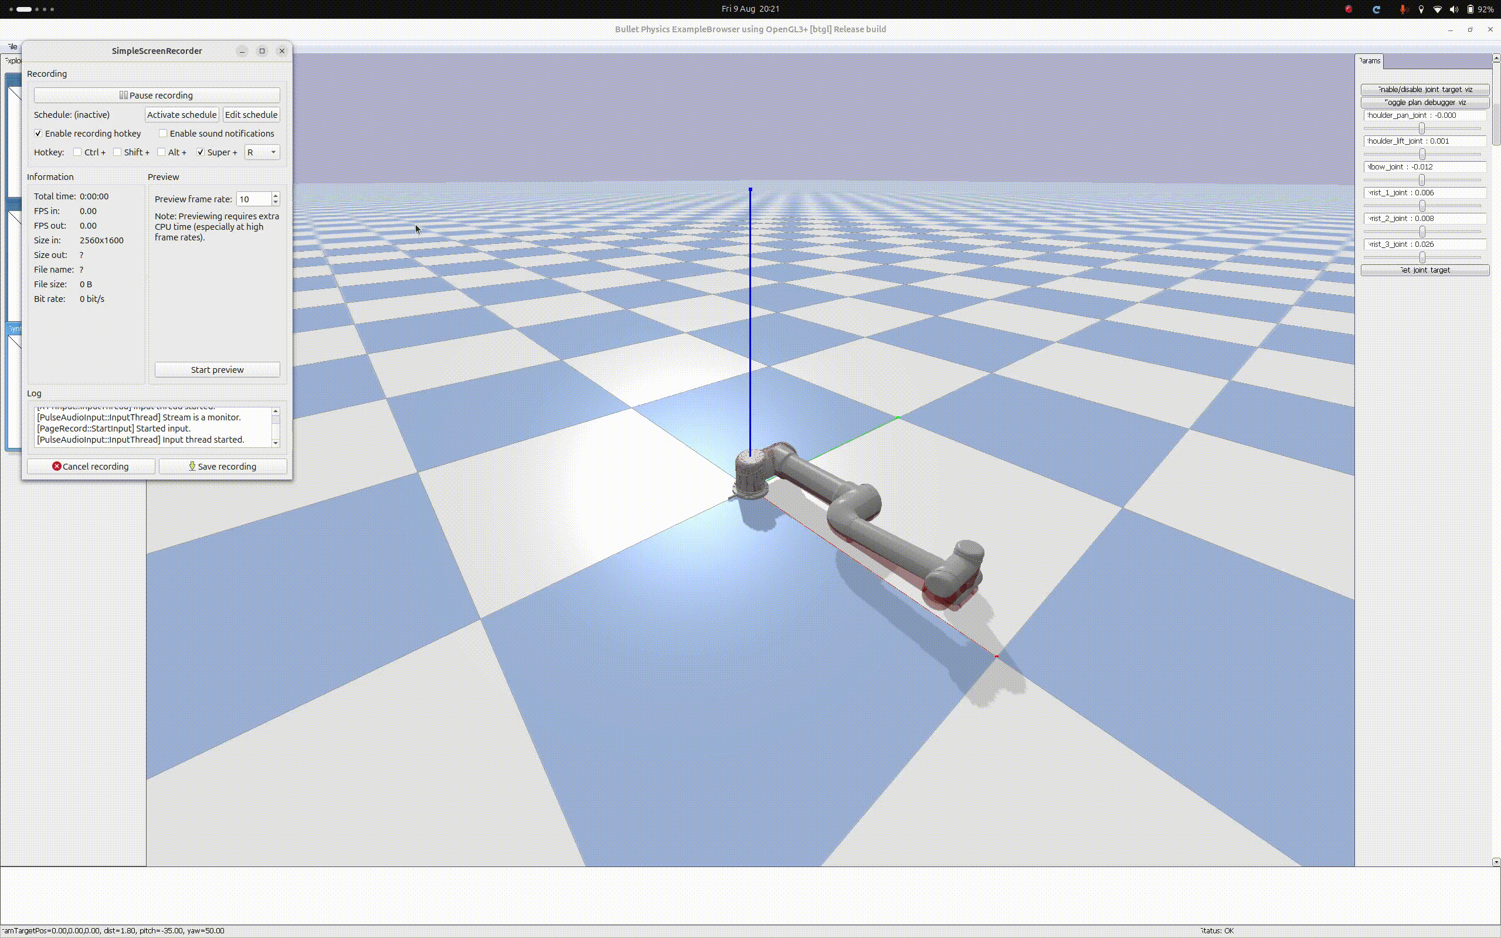Click the speaker volume tray icon
This screenshot has height=938, width=1501.
point(1455,9)
